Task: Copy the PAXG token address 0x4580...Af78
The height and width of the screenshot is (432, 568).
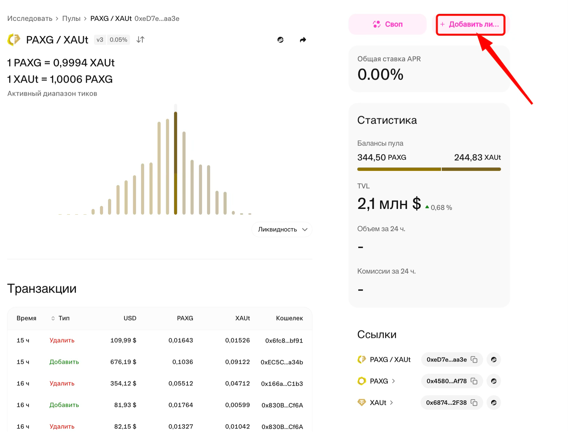Action: [x=474, y=381]
